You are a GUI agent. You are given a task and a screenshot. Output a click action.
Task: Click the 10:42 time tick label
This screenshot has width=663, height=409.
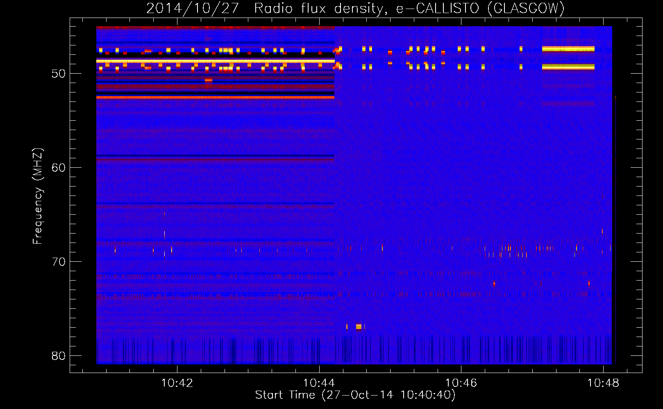(177, 383)
